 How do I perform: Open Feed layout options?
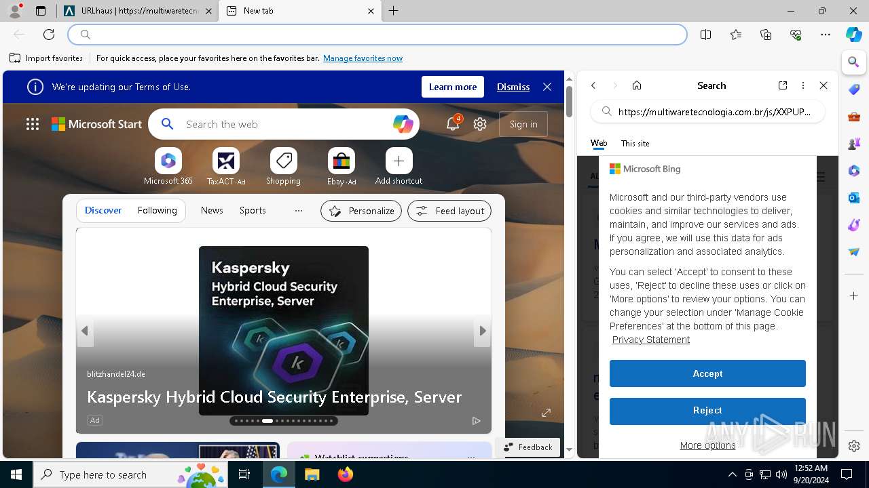(x=449, y=211)
